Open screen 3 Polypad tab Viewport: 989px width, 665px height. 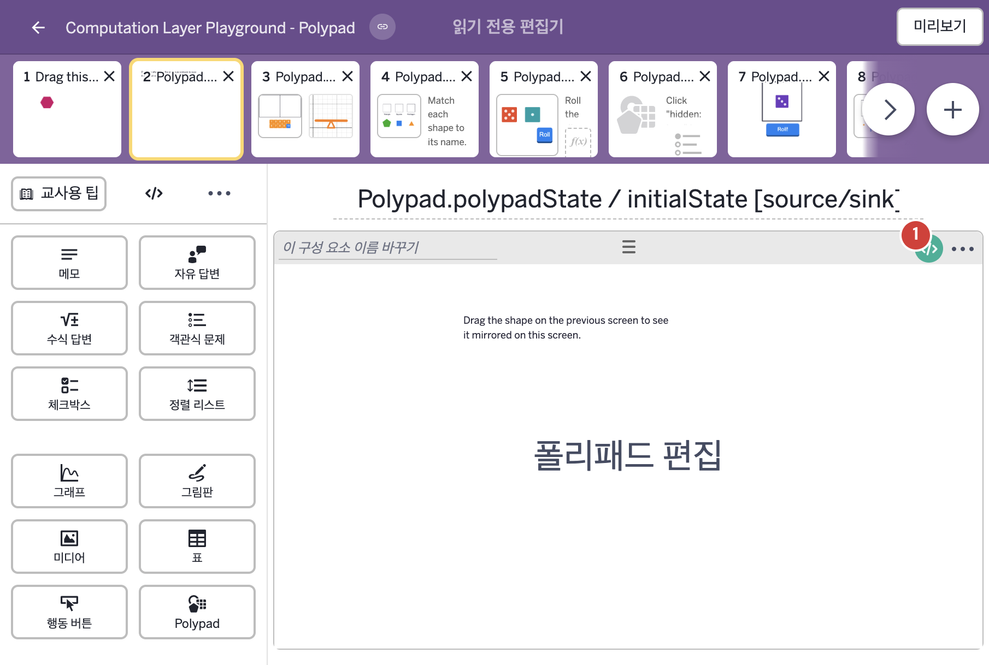[305, 109]
